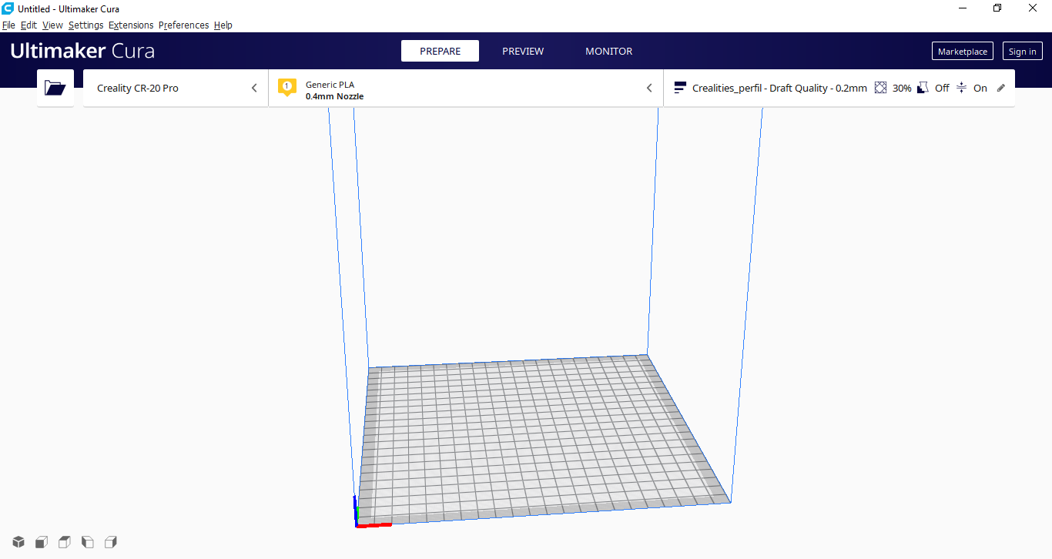Switch to the PREVIEW stage tab

click(523, 51)
